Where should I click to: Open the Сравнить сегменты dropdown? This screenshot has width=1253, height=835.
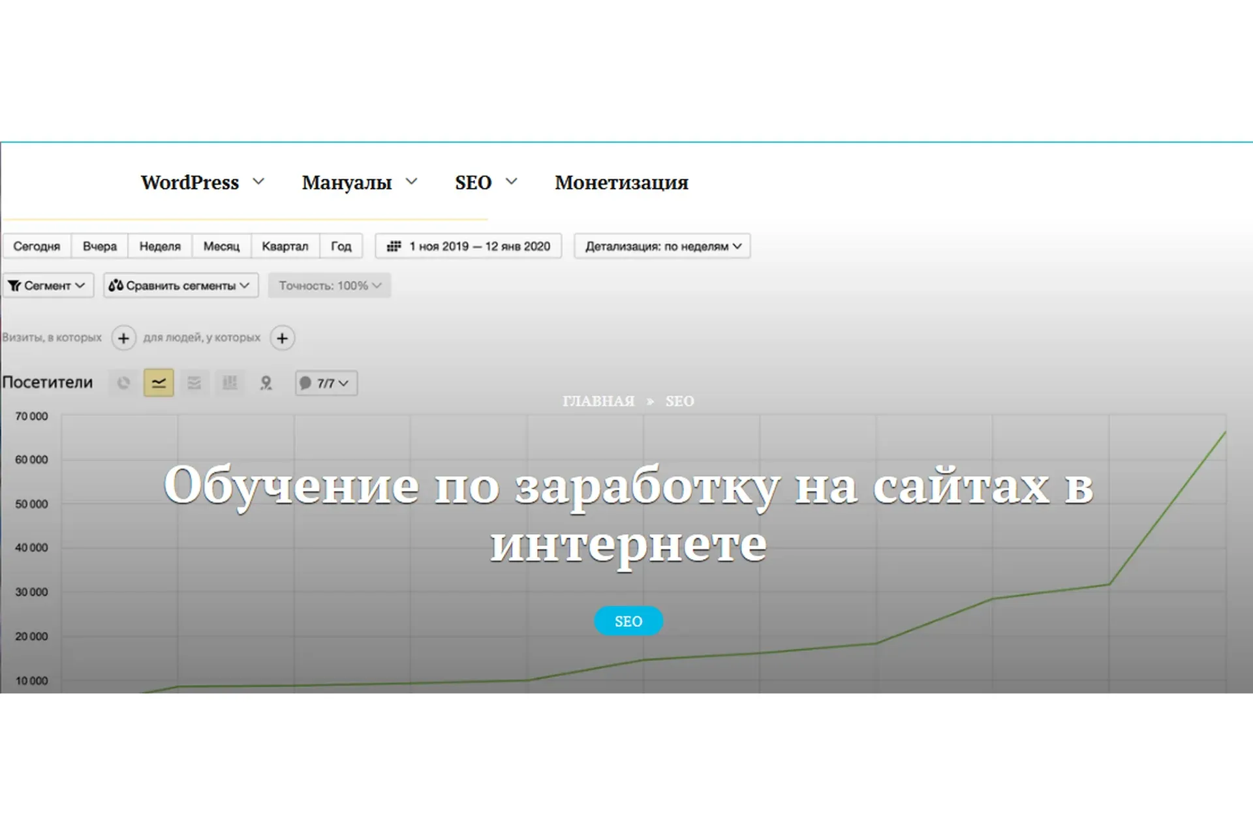tap(181, 285)
